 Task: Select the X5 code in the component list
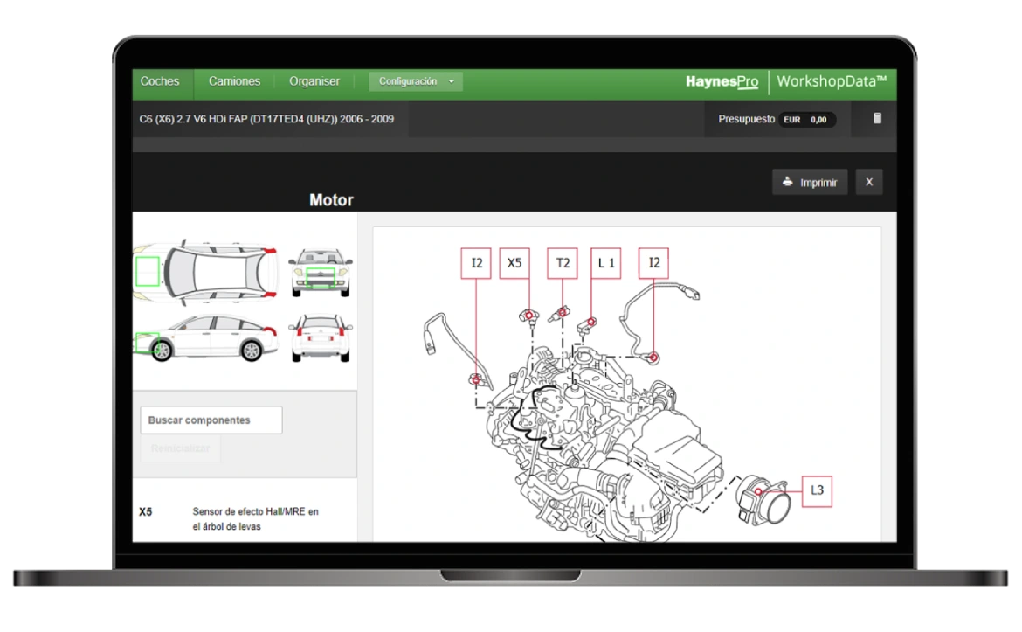[145, 512]
